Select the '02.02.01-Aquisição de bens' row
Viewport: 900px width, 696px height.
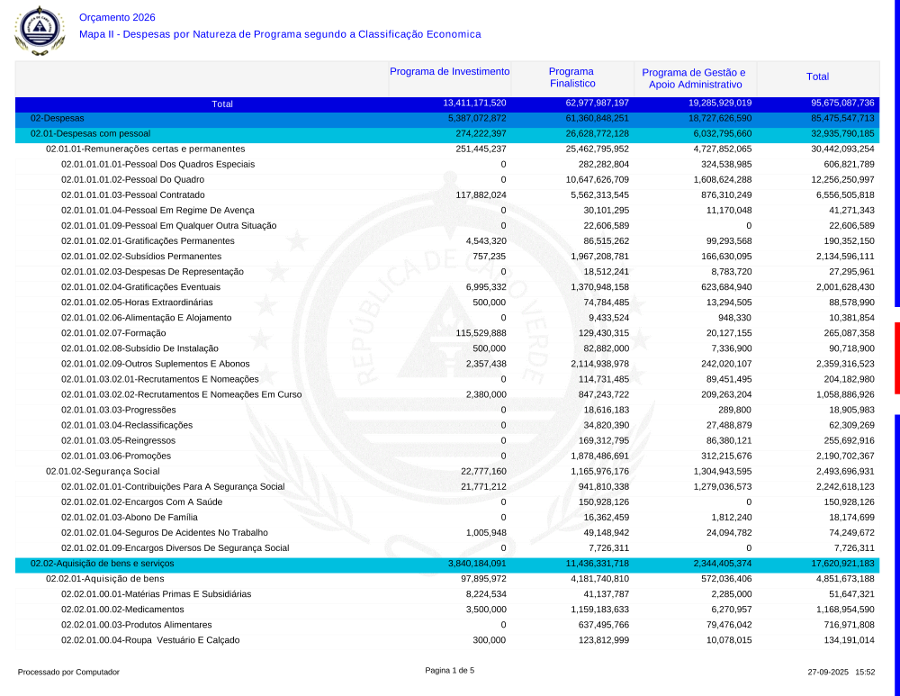tap(106, 578)
